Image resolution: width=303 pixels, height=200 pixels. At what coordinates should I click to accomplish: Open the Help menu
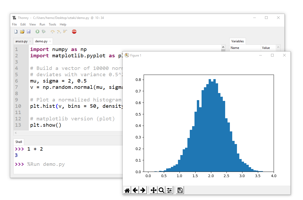(x=63, y=24)
